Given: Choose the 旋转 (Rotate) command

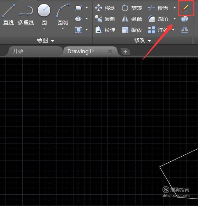Looking at the screenshot, I should 132,8.
